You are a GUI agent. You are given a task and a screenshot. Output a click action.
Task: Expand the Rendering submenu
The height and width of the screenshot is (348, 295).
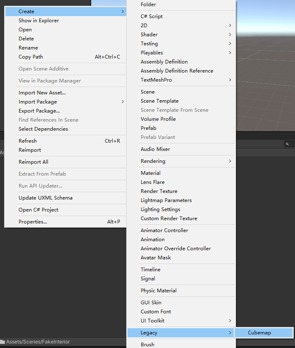coord(181,161)
